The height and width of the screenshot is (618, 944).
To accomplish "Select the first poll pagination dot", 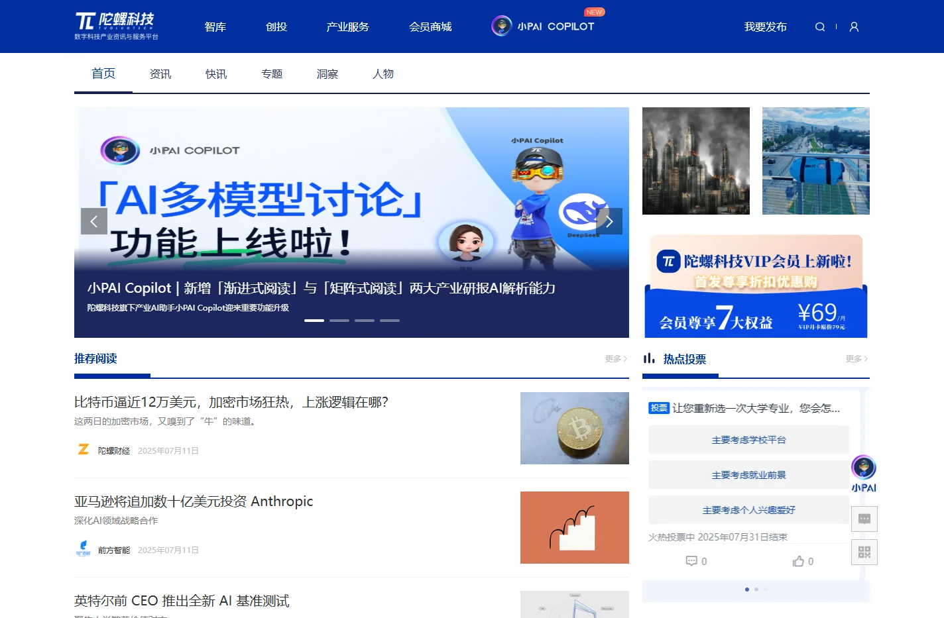I will (747, 590).
